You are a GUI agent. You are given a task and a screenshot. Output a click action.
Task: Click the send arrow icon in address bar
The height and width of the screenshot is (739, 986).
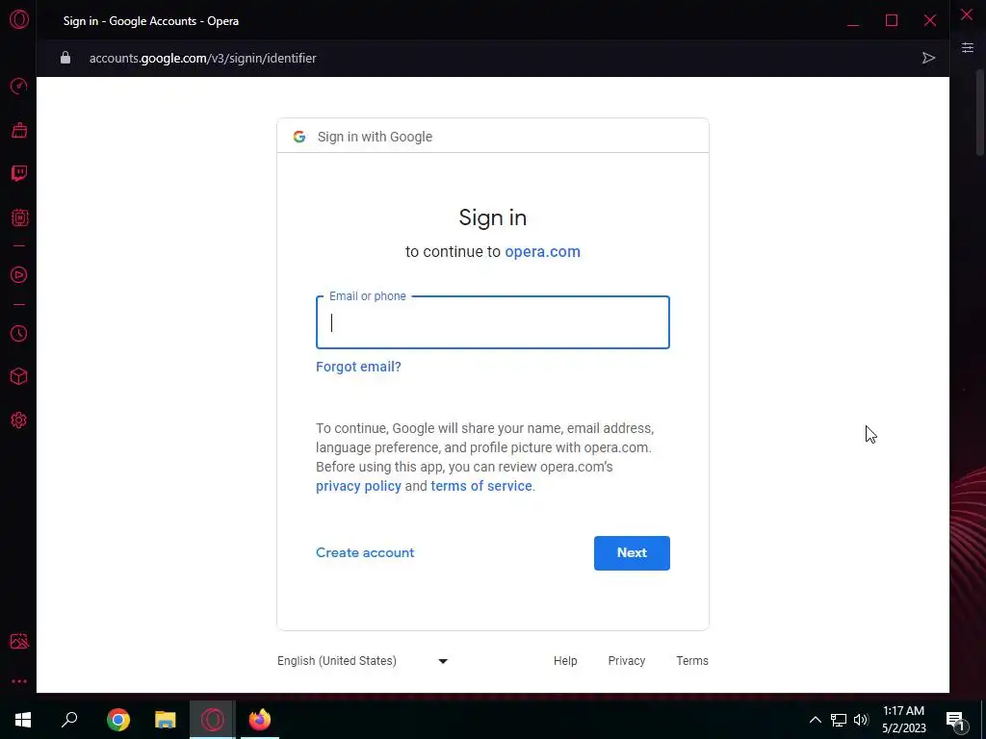(x=928, y=58)
